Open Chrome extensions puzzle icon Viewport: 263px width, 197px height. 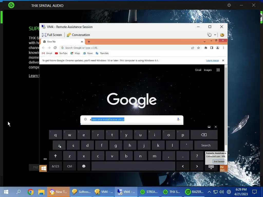point(206,48)
